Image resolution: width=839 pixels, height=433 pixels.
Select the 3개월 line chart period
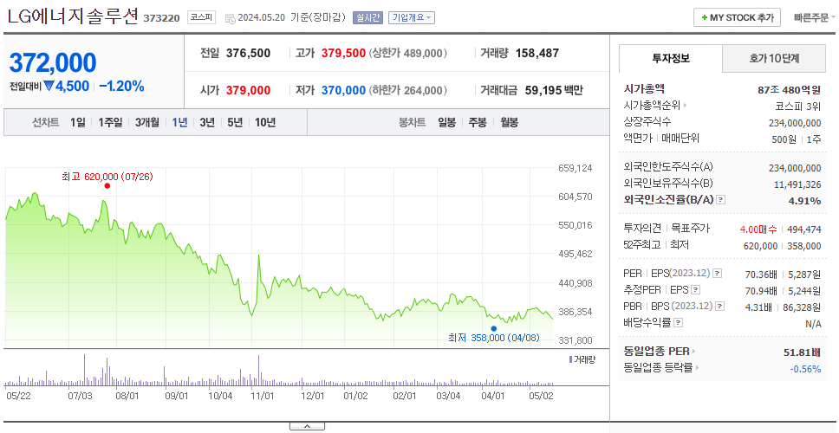(147, 122)
